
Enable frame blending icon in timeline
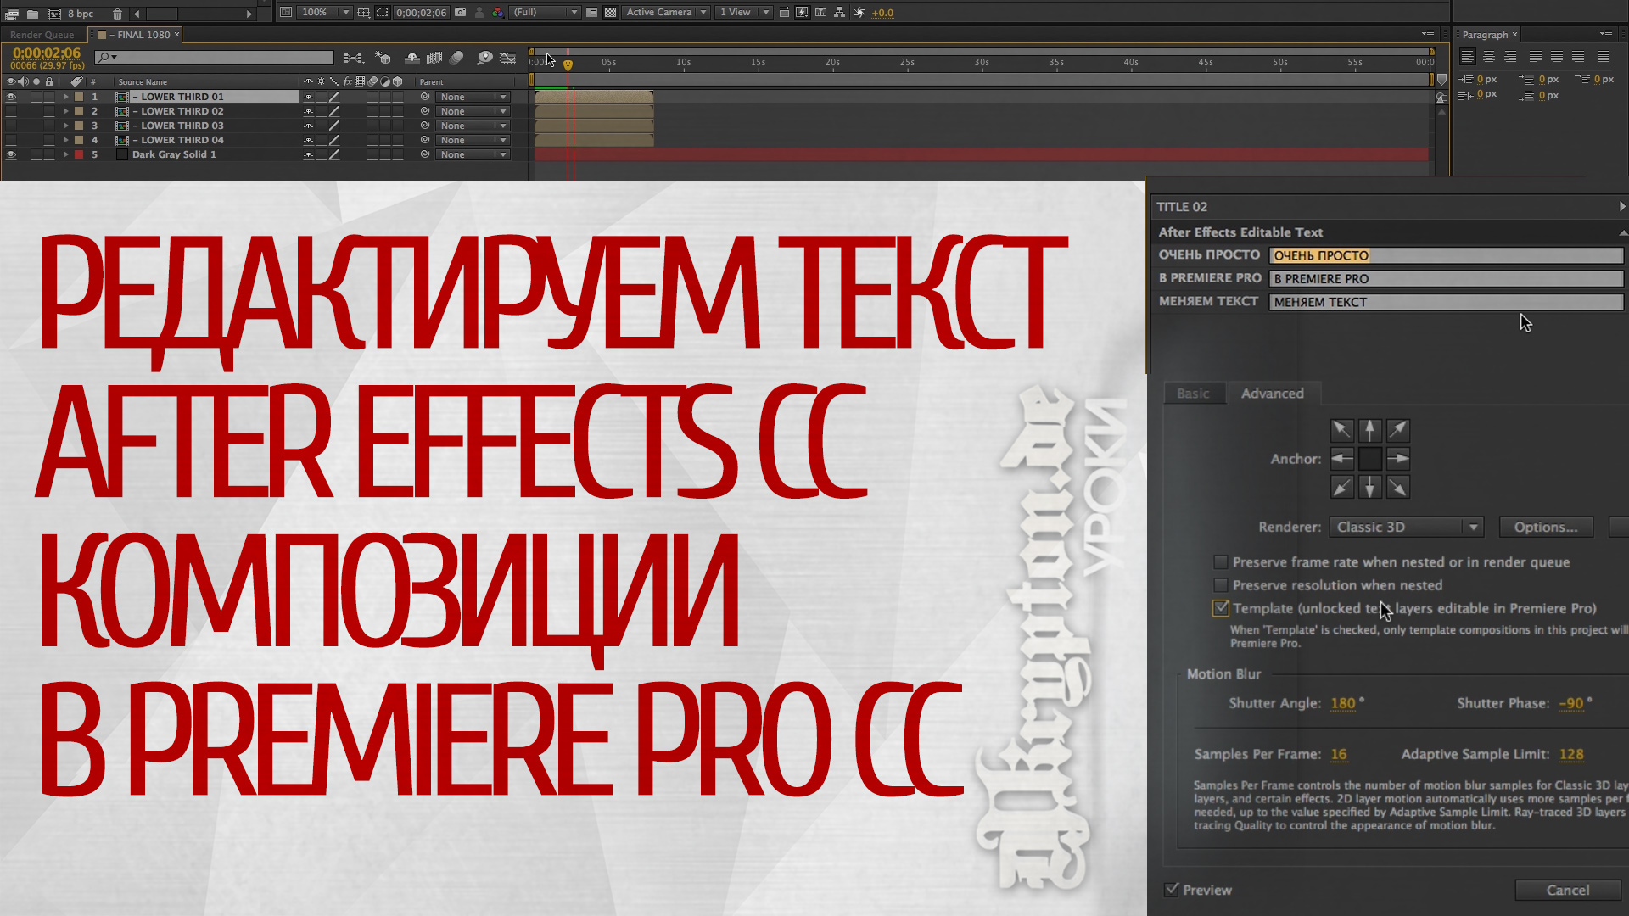tap(434, 59)
